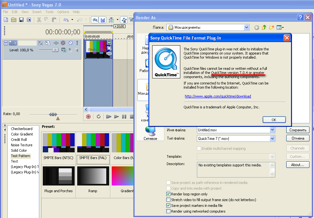Create new folder icon in Render As
This screenshot has height=218, width=314.
271,27
